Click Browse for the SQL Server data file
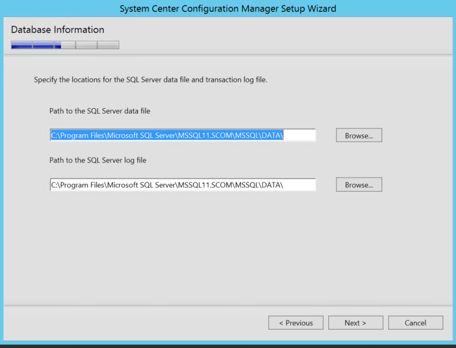This screenshot has width=456, height=348. [x=359, y=136]
